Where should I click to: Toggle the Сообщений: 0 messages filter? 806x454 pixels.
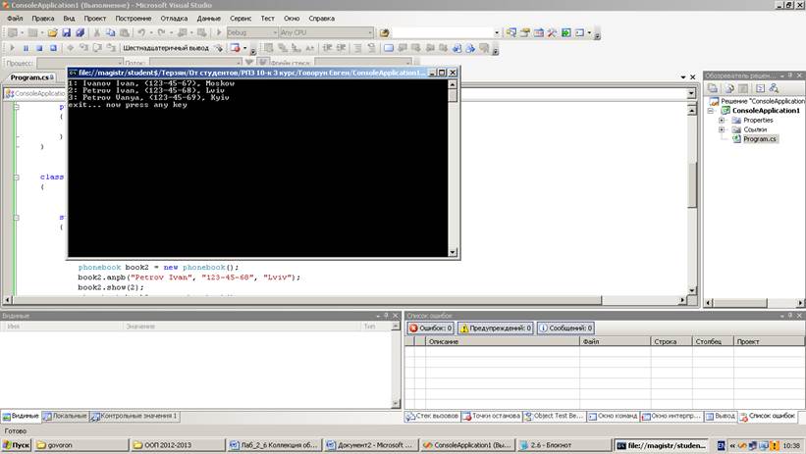point(564,328)
